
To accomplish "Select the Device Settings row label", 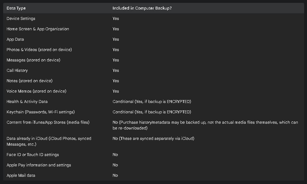I will click(x=21, y=18).
